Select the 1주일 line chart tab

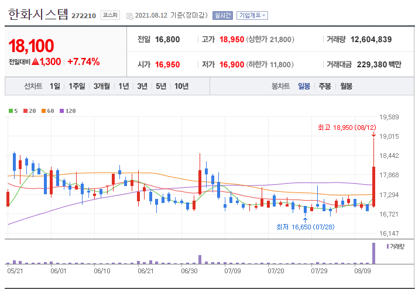pyautogui.click(x=77, y=86)
